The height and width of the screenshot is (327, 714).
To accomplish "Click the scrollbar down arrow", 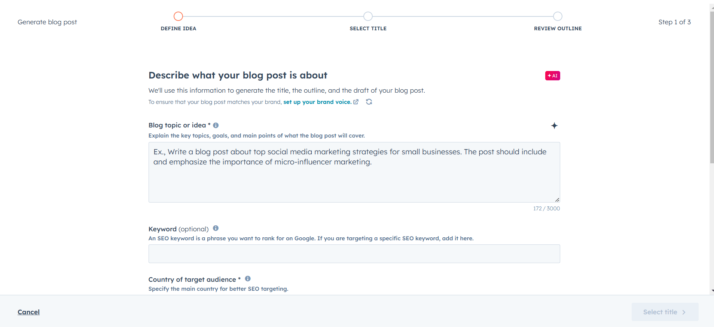I will pyautogui.click(x=712, y=290).
